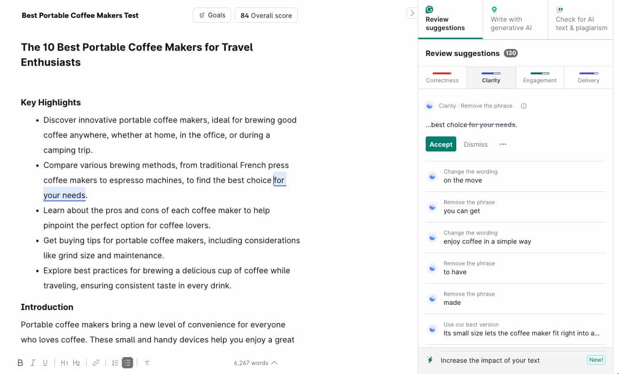Click the lightbulb icon above Write with generative AI
This screenshot has height=374, width=619.
(x=494, y=9)
